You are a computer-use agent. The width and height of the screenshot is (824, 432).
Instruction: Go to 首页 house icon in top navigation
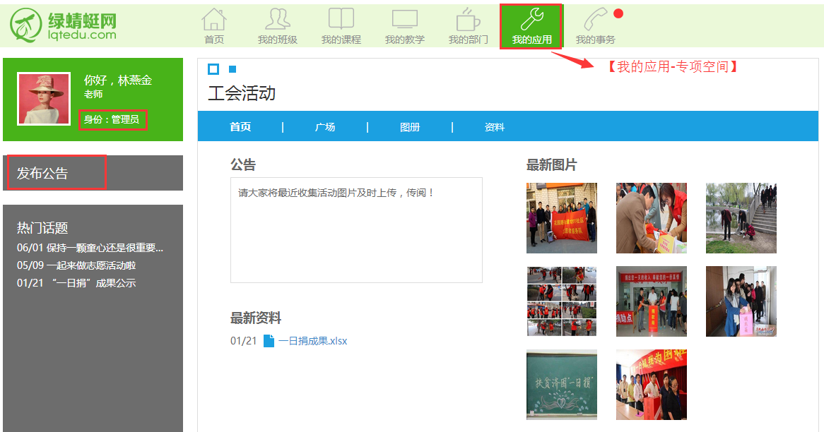214,20
